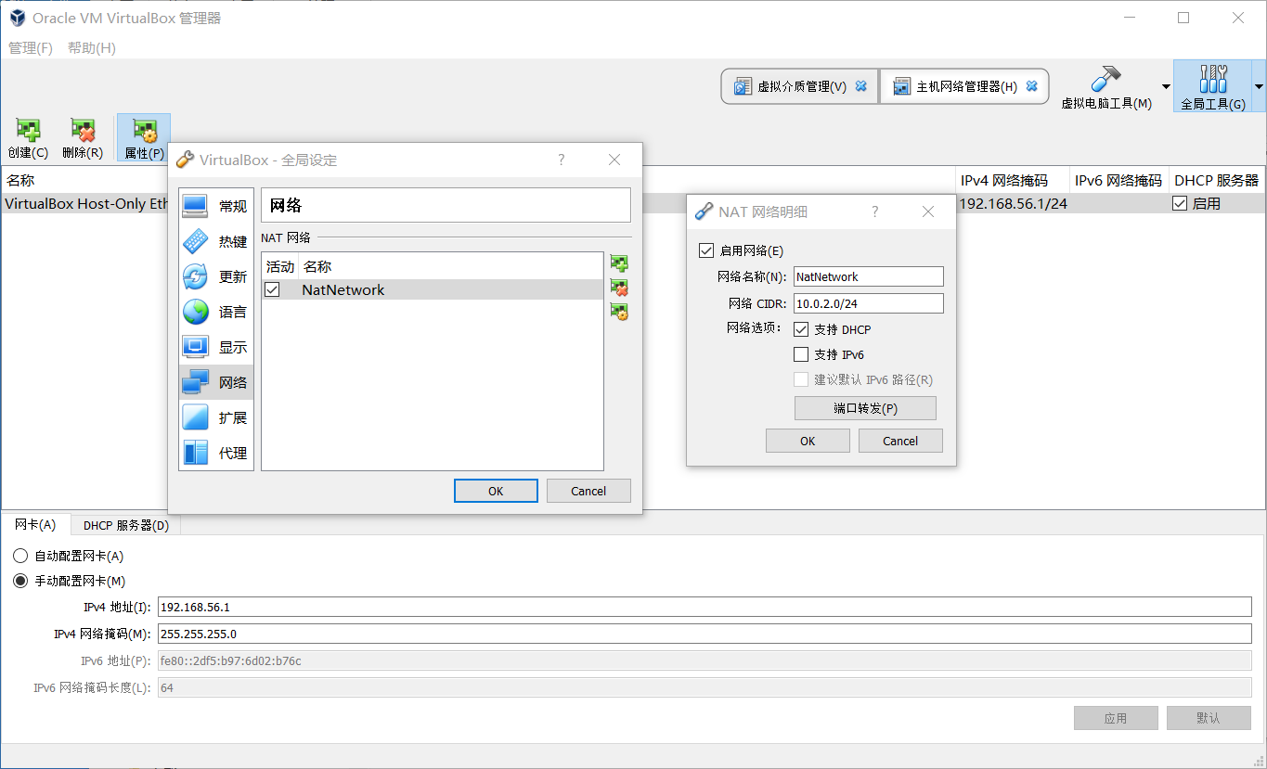
Task: Click Global Tools (全局工具) button
Action: 1213,86
